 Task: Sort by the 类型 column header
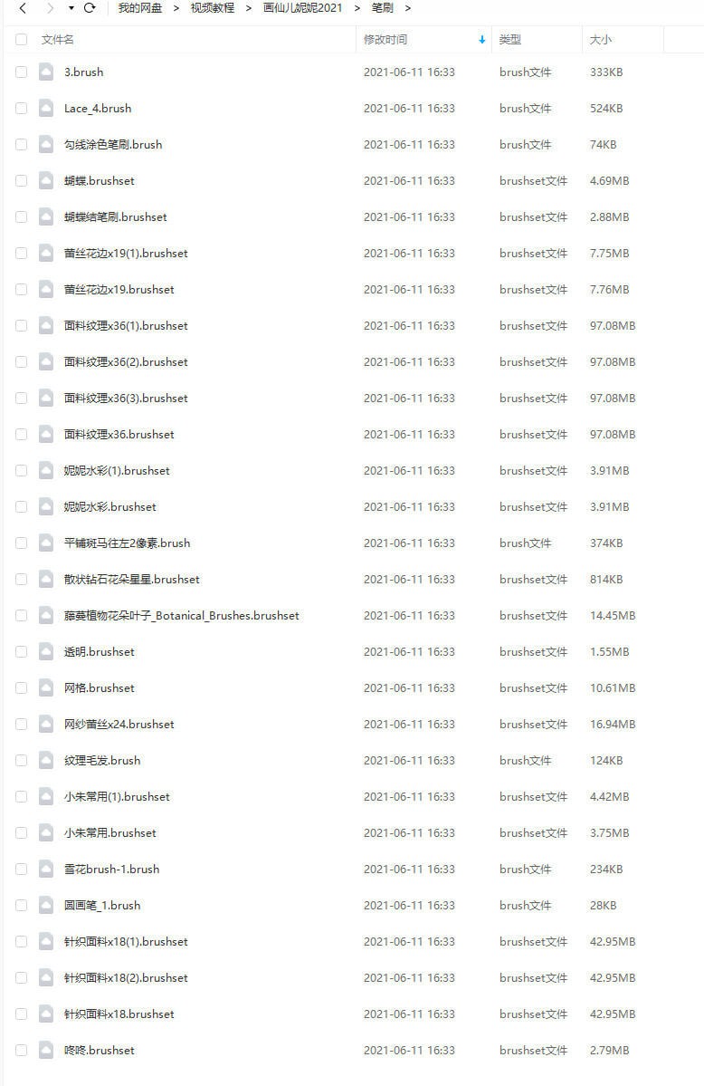pyautogui.click(x=510, y=40)
